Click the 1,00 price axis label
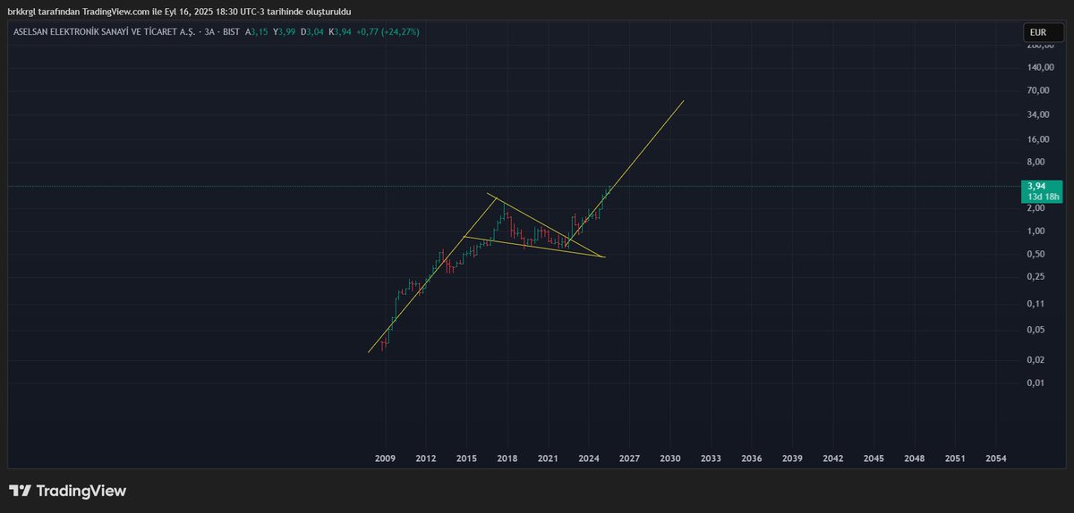This screenshot has height=513, width=1074. pos(1038,231)
